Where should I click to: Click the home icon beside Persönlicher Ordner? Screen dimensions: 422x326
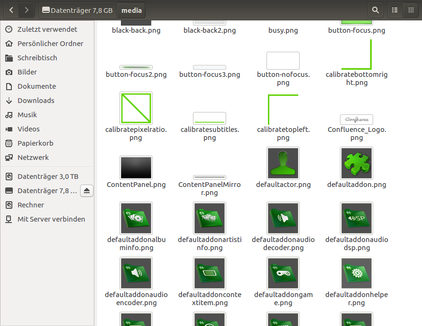(9, 43)
